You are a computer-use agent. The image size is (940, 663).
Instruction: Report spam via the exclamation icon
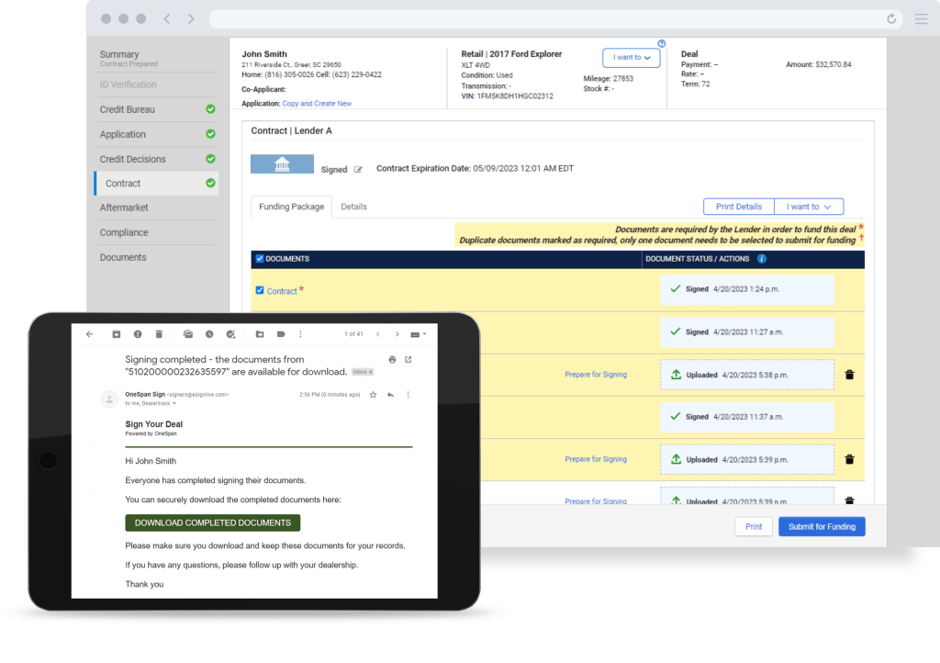pyautogui.click(x=138, y=334)
